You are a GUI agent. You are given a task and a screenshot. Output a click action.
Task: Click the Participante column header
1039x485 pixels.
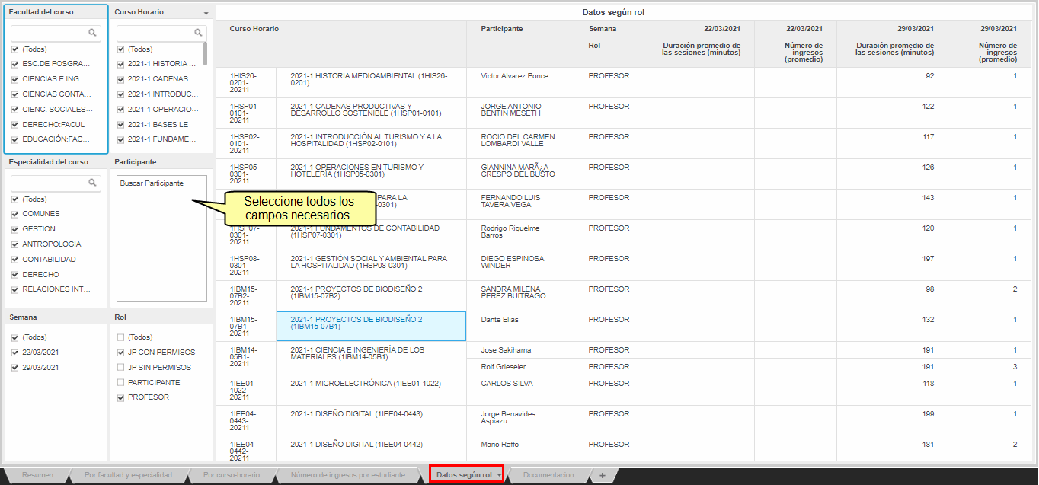(502, 29)
